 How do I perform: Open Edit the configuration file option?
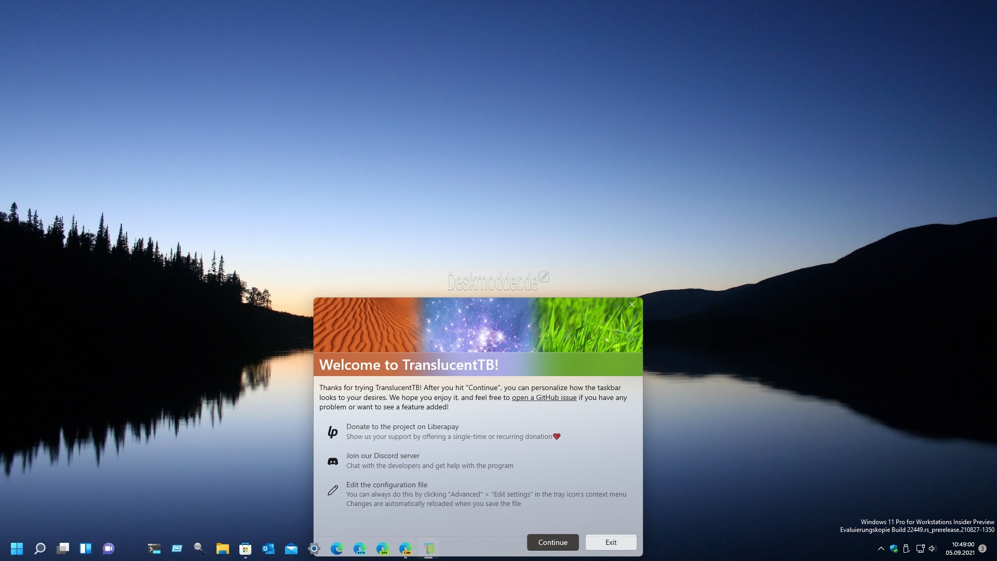point(386,485)
